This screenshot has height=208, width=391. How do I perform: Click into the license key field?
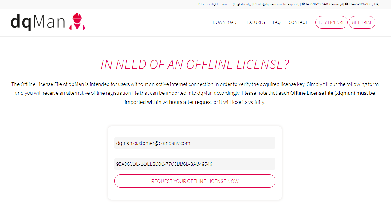(195, 164)
